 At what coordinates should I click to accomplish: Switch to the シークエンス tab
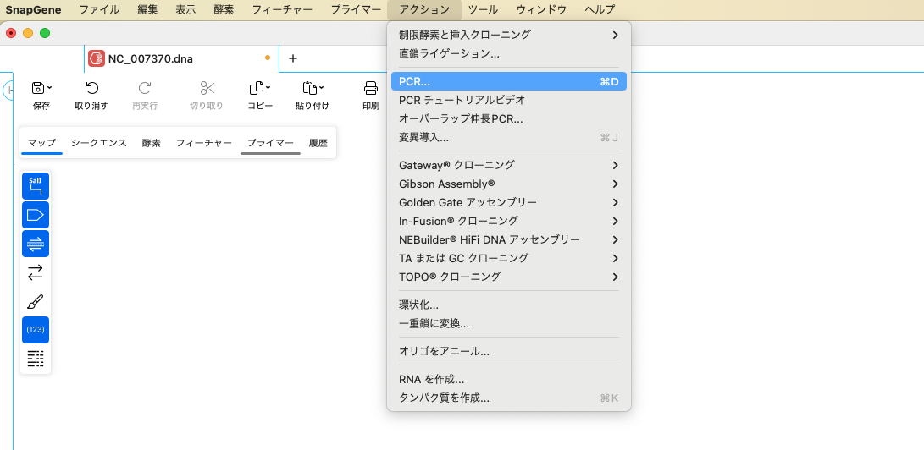click(99, 143)
